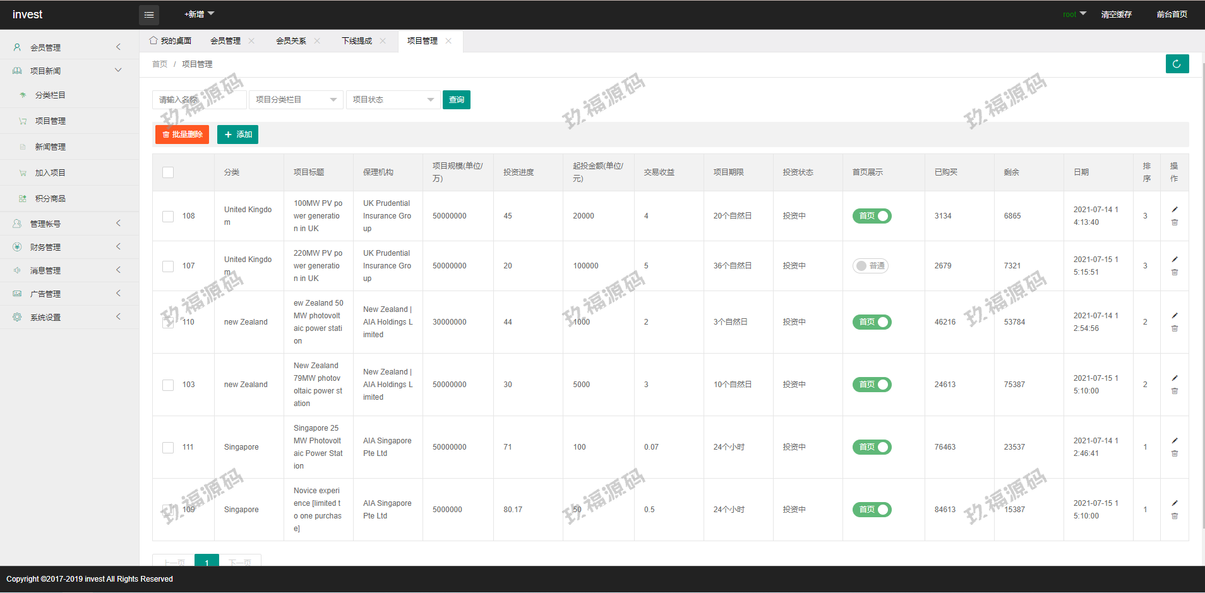Select all rows via header checkbox
This screenshot has width=1205, height=593.
click(168, 172)
